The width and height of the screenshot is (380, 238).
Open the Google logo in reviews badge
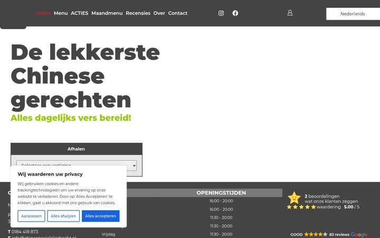coord(359,235)
